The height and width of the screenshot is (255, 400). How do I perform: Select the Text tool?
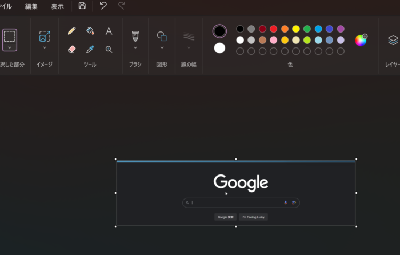(x=109, y=31)
